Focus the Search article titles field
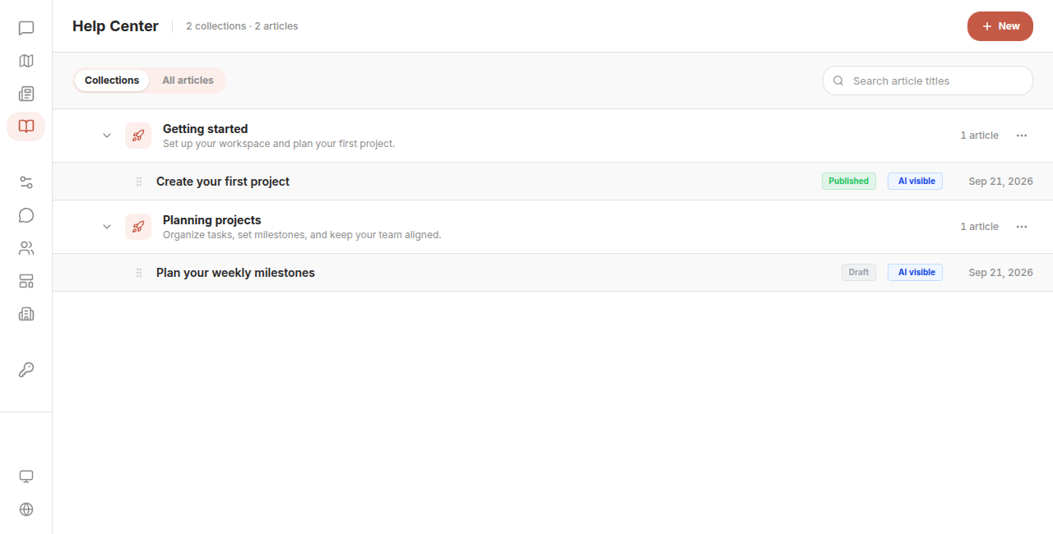This screenshot has height=534, width=1053. coord(928,81)
